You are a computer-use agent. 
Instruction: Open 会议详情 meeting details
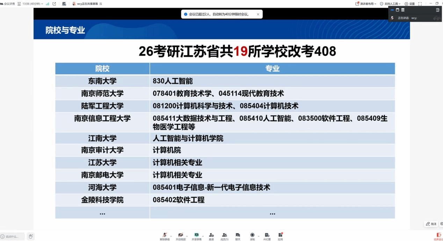click(x=7, y=4)
